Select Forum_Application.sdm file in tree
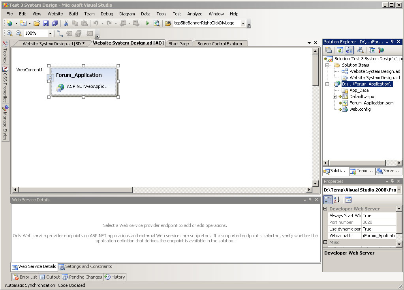Viewport: 404px width, 290px height. coord(371,103)
